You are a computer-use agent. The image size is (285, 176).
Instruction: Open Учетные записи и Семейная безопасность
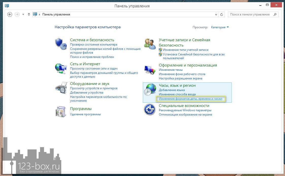pos(185,42)
